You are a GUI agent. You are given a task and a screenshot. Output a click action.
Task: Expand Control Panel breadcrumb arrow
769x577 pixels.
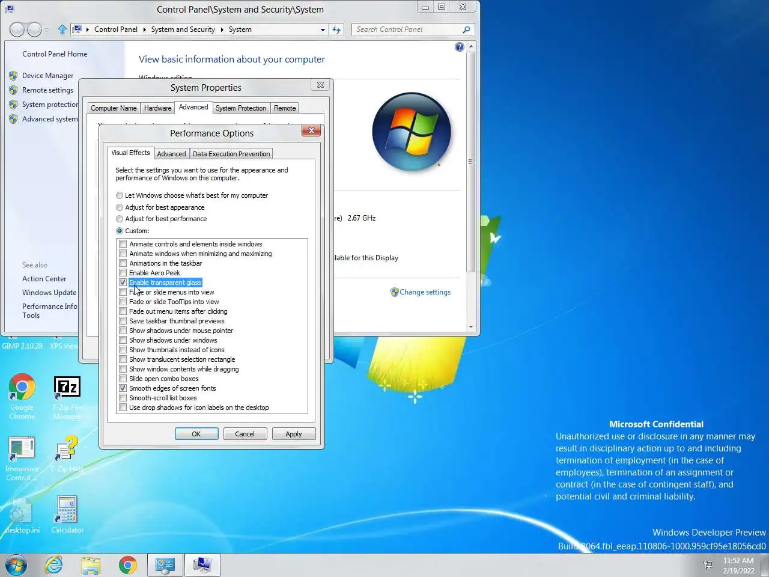click(144, 29)
